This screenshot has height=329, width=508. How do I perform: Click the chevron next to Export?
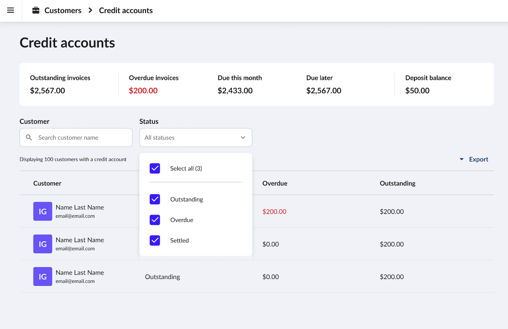[x=461, y=159]
